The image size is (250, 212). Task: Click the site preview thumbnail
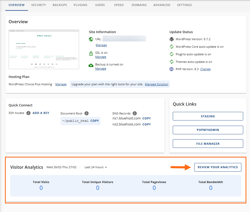44,49
